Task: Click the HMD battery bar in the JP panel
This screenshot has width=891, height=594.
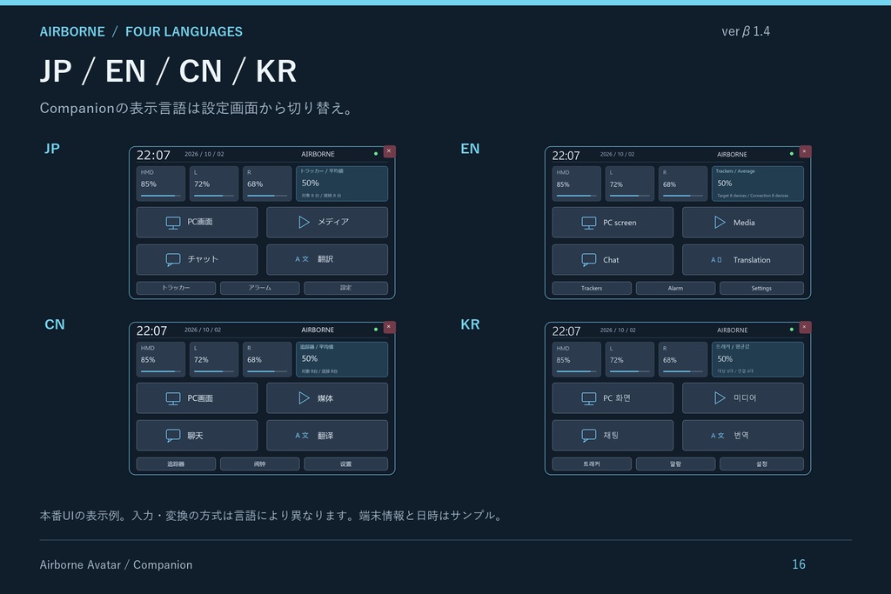Action: [161, 196]
